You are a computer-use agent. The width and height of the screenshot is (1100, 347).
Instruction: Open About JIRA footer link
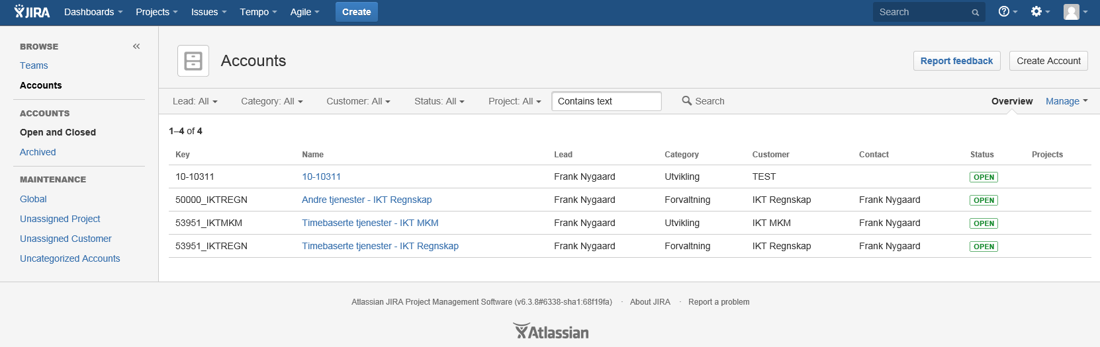click(x=650, y=302)
